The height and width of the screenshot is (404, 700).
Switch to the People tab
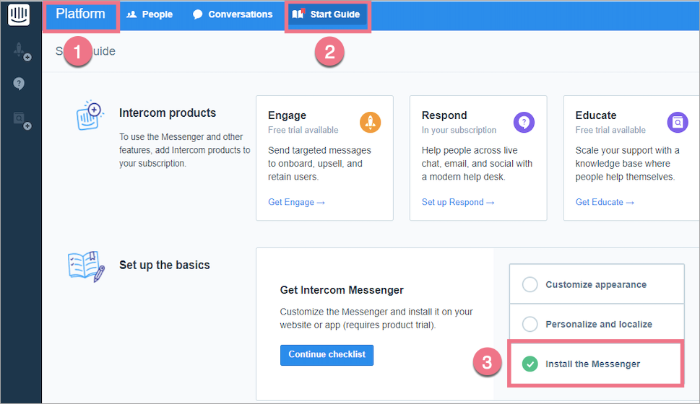(150, 14)
